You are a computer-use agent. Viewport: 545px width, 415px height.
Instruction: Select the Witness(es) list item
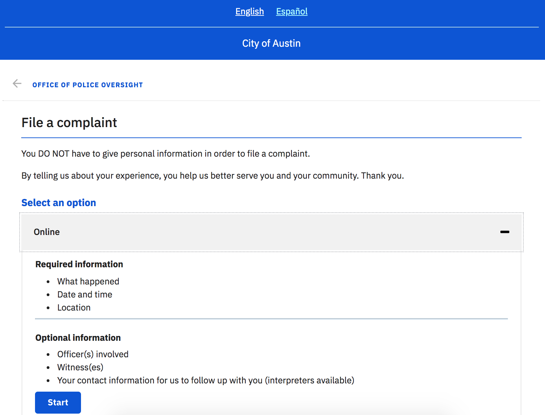tap(80, 367)
